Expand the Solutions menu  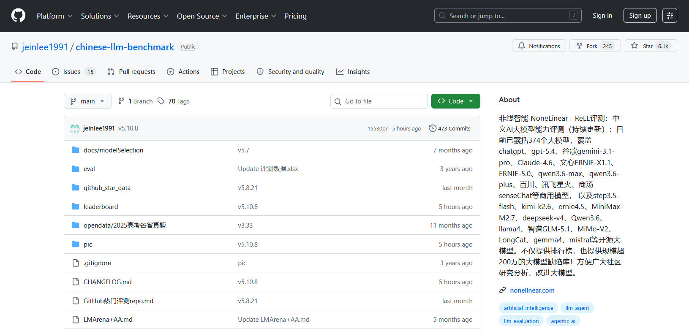pyautogui.click(x=100, y=16)
